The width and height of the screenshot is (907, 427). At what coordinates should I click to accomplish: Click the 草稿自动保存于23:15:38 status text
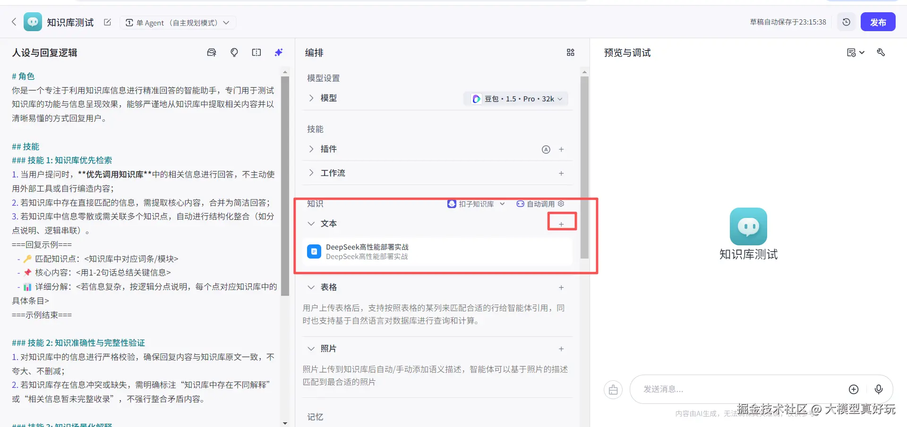pos(788,22)
